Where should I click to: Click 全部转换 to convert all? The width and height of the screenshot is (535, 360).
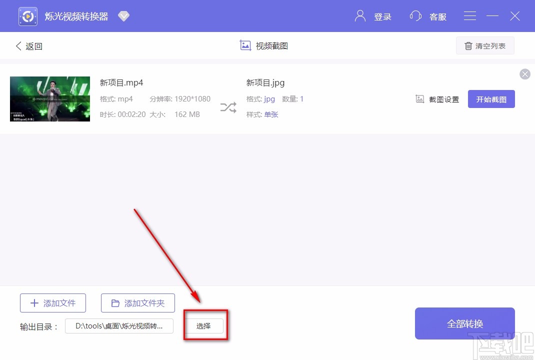tap(464, 323)
